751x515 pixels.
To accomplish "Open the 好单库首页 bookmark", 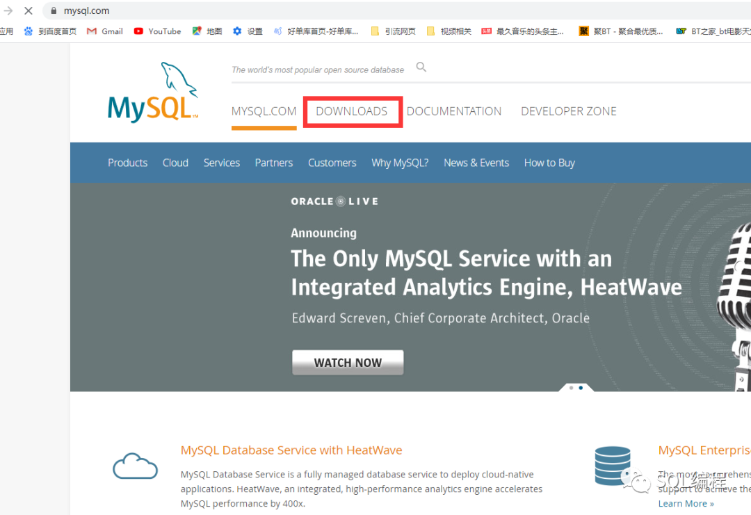I will tap(316, 31).
